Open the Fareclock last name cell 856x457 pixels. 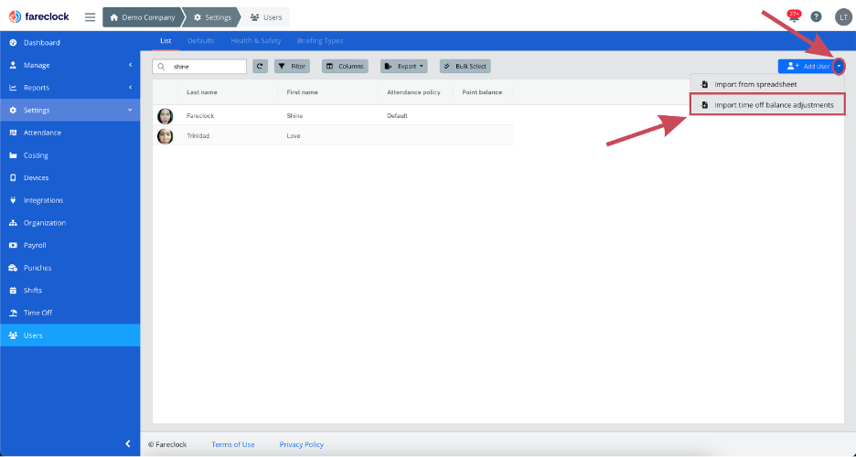(x=200, y=115)
